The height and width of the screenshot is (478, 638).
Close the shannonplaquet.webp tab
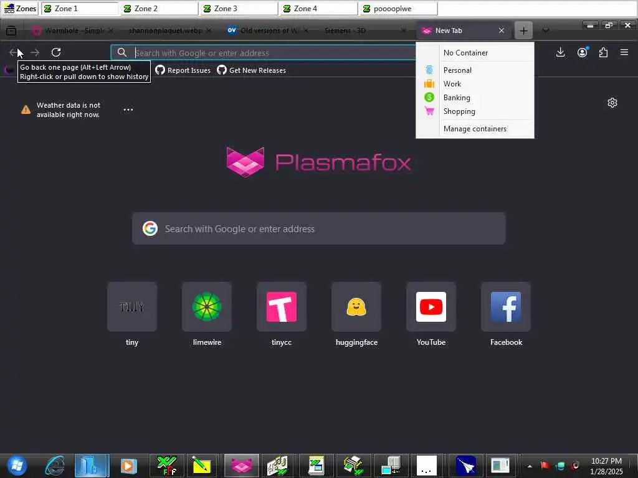coord(208,30)
